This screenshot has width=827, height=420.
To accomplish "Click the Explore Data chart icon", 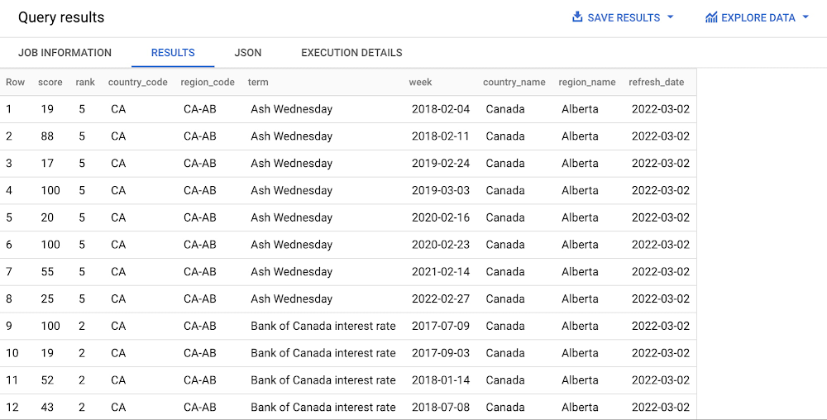I will (x=711, y=17).
